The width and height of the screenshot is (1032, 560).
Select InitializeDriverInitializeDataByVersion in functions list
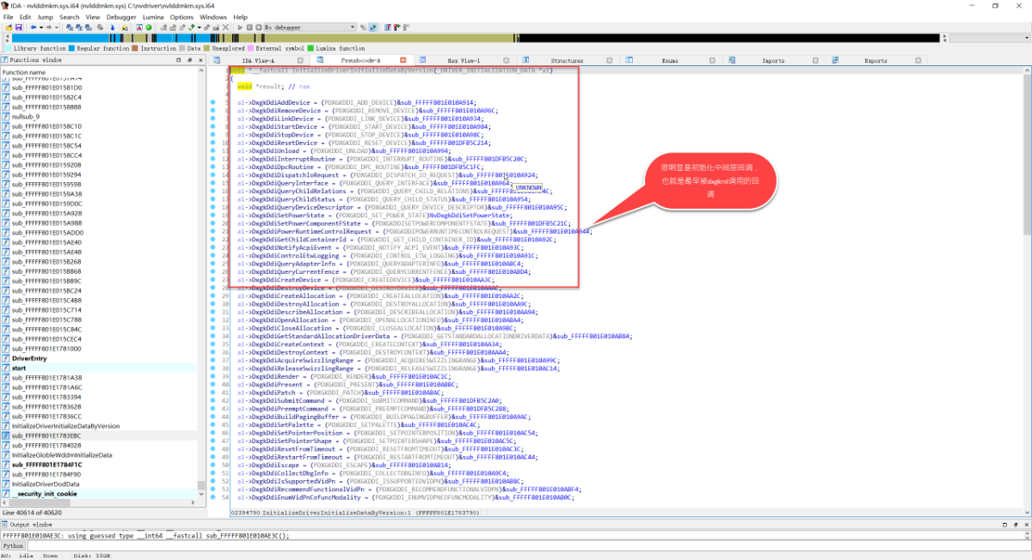pos(98,426)
